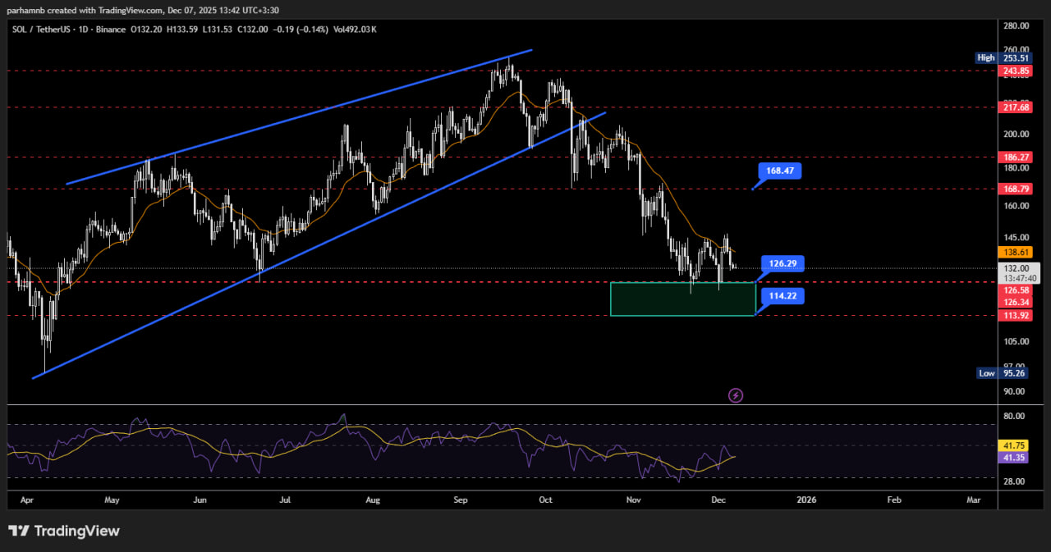The height and width of the screenshot is (552, 1051).
Task: Click the current price label 132.00
Action: click(x=1017, y=268)
